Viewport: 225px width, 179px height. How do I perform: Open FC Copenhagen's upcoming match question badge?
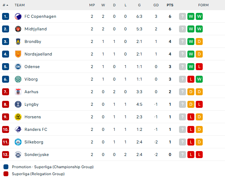[x=183, y=16]
